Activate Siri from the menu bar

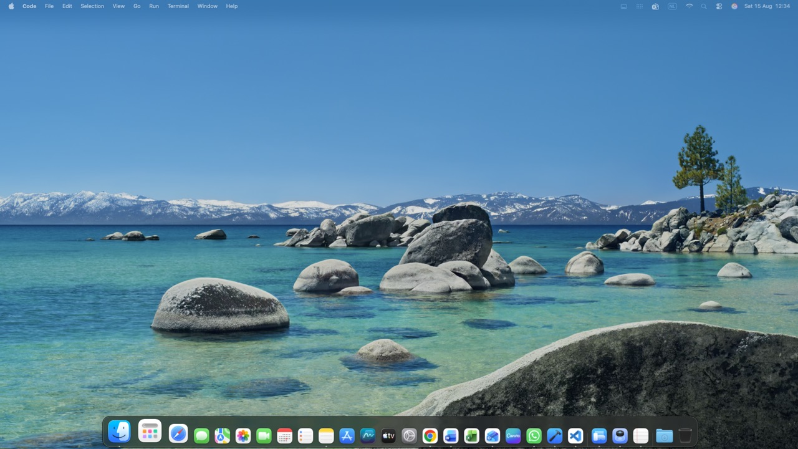pyautogui.click(x=734, y=6)
